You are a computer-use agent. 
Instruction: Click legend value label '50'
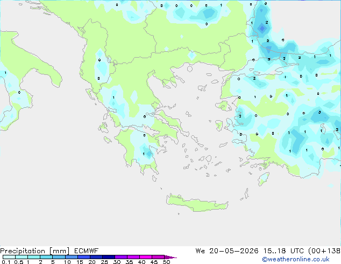pos(167,262)
